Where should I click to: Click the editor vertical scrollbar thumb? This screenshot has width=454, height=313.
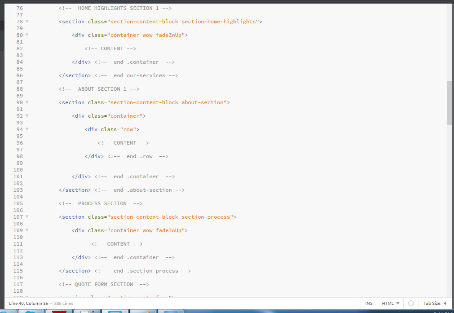coord(450,103)
